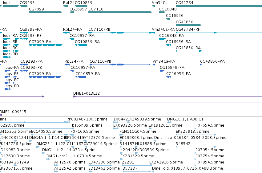262x173 pixels.
Task: Open the CG16957 gene label
Action: point(78,9)
